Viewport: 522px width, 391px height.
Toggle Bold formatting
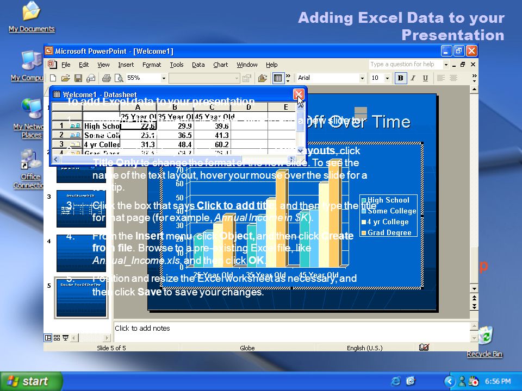pos(401,78)
